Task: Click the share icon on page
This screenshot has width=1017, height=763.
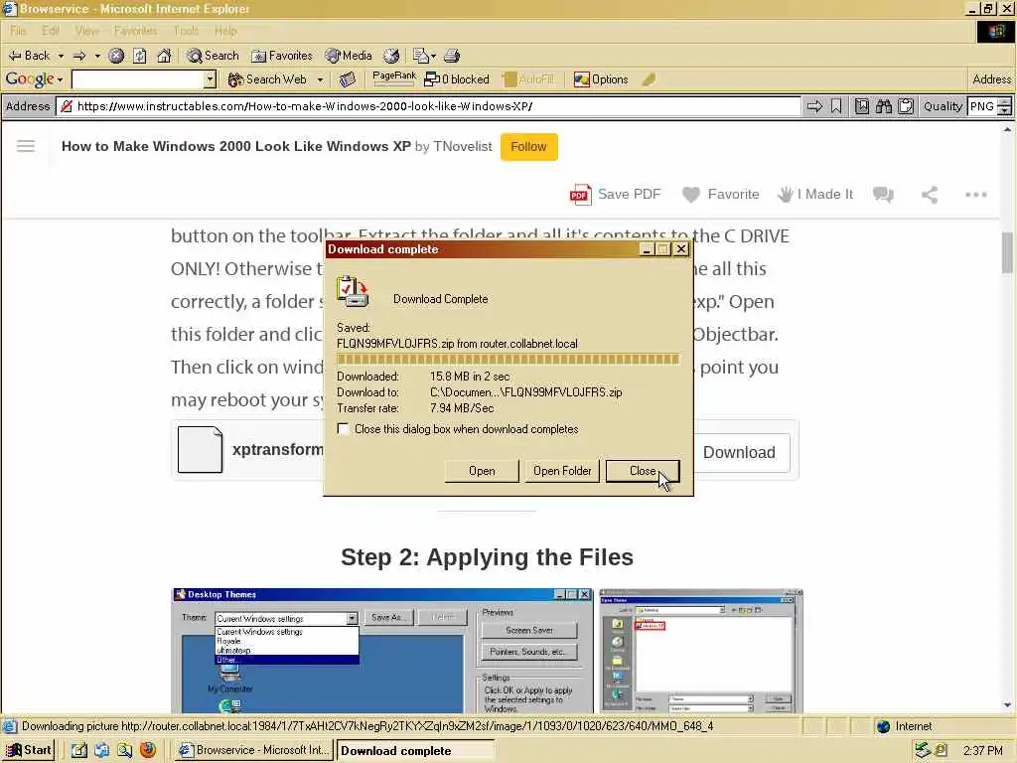Action: coord(930,195)
